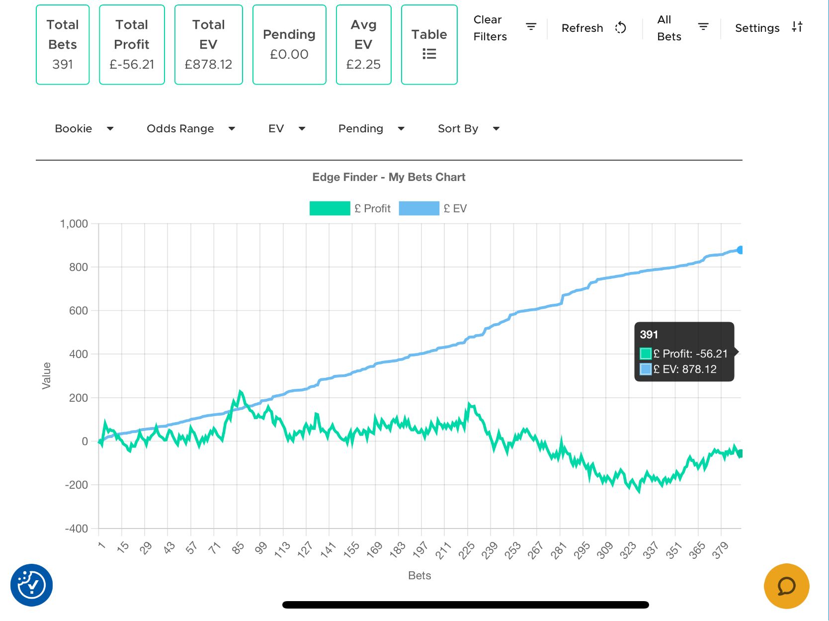829x621 pixels.
Task: Open the Odds Range dropdown
Action: [190, 129]
